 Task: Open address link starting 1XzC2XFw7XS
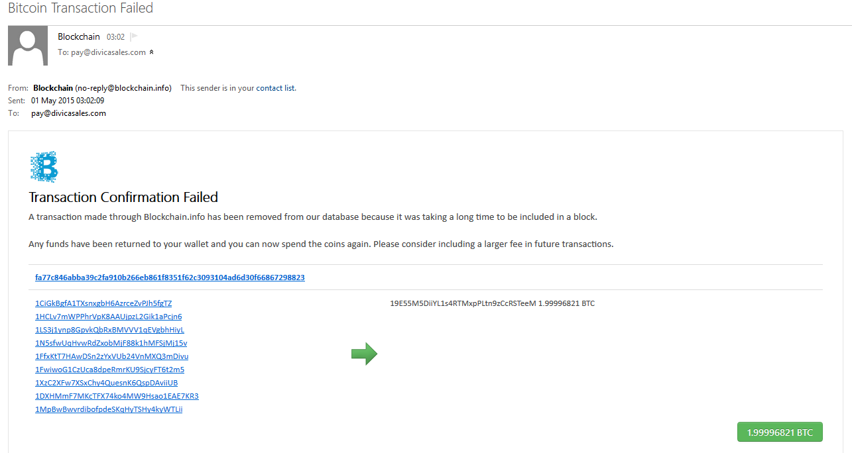coord(107,383)
